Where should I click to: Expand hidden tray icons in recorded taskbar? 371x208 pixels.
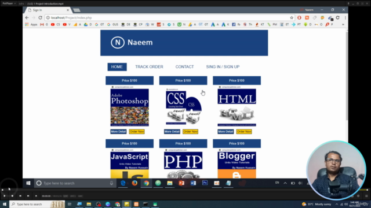tap(285, 183)
